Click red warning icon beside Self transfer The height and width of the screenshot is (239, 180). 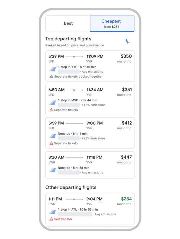51,219
